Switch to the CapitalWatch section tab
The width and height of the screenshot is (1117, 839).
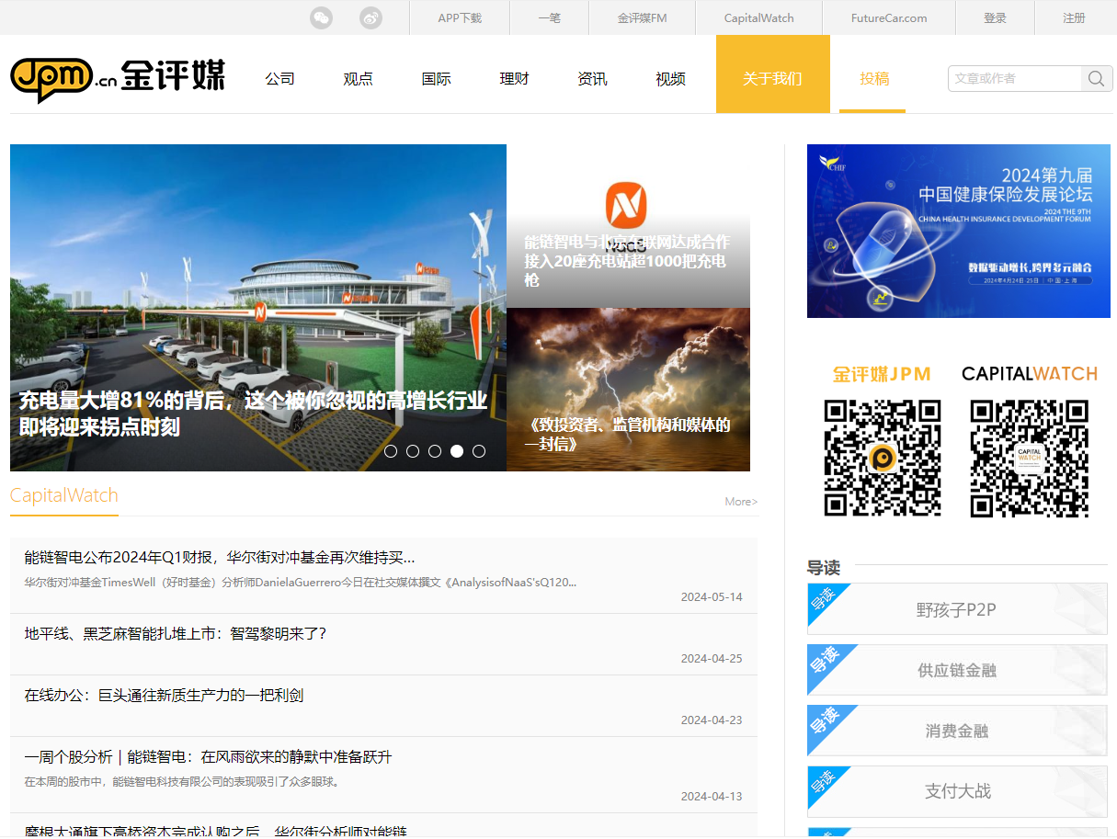point(64,496)
